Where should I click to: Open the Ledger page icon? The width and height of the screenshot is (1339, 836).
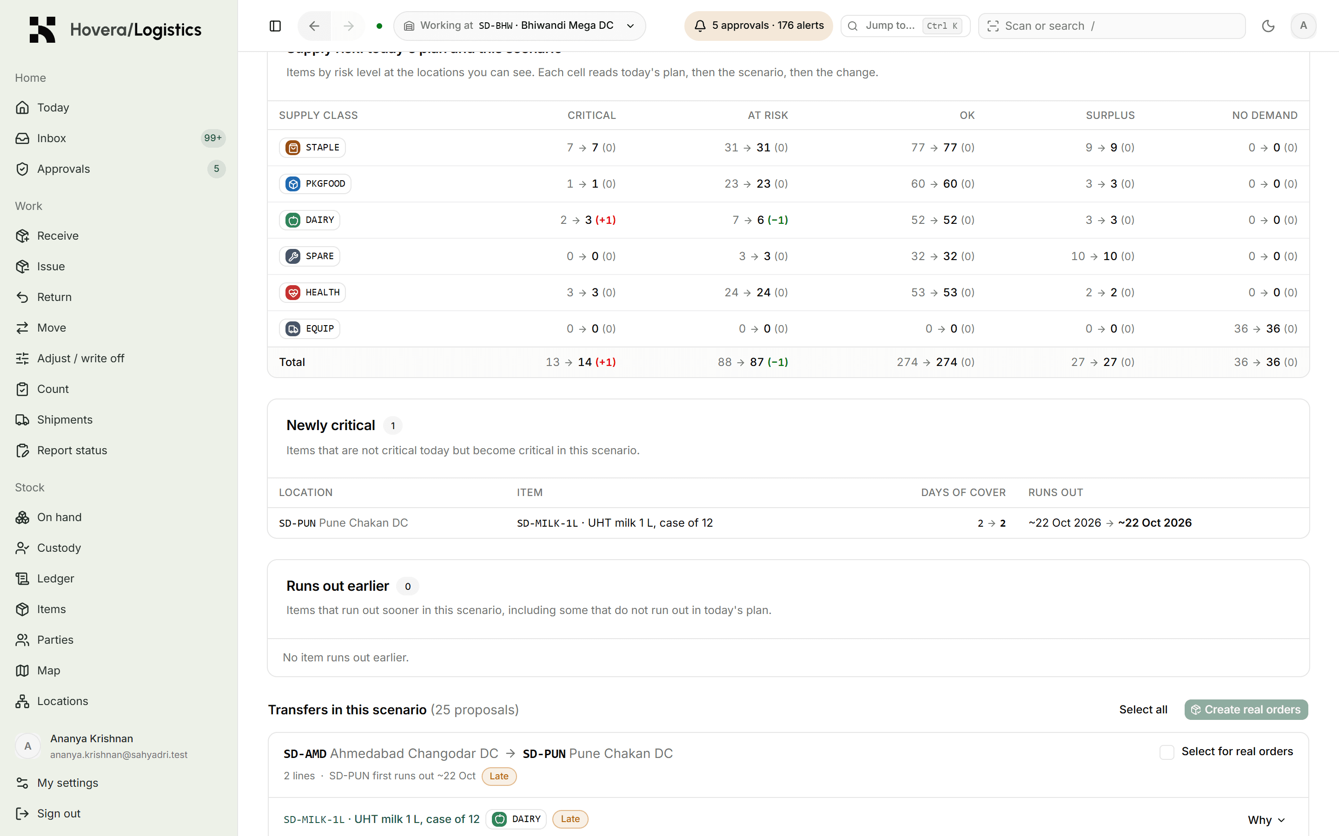coord(22,579)
